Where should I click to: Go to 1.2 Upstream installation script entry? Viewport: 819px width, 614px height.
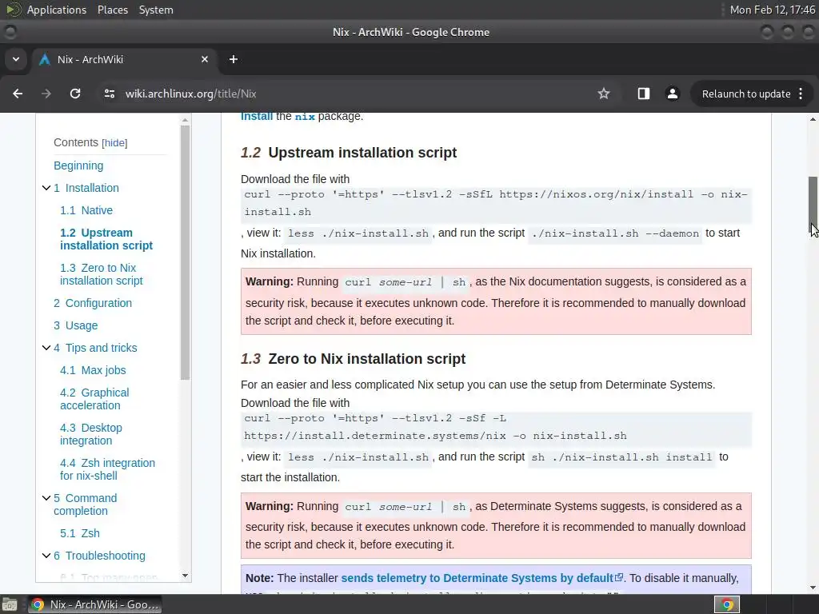pos(106,239)
